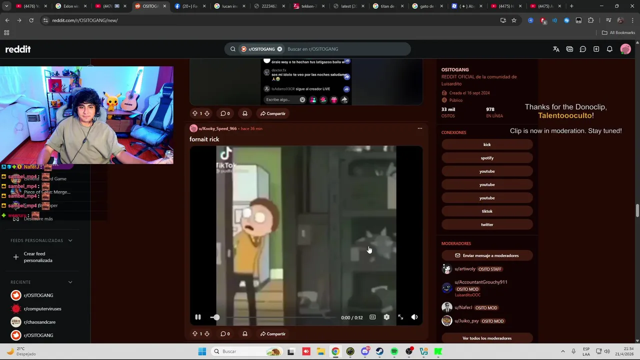
Task: Open the tiktok connection link
Action: 487,211
